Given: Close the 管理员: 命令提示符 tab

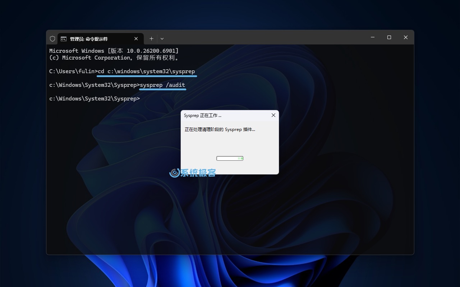Looking at the screenshot, I should (x=136, y=39).
